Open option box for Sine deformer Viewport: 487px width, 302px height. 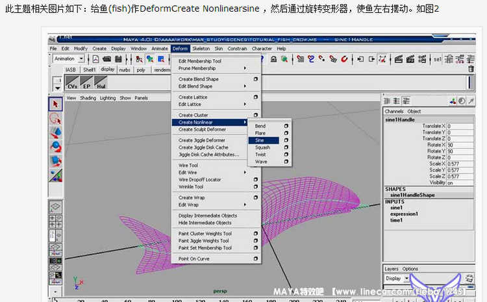pyautogui.click(x=286, y=140)
